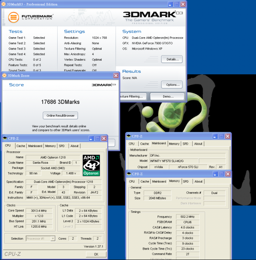Open About tab in the CPU-Z window showing Processor info
This screenshot has width=256, height=260.
click(x=74, y=146)
